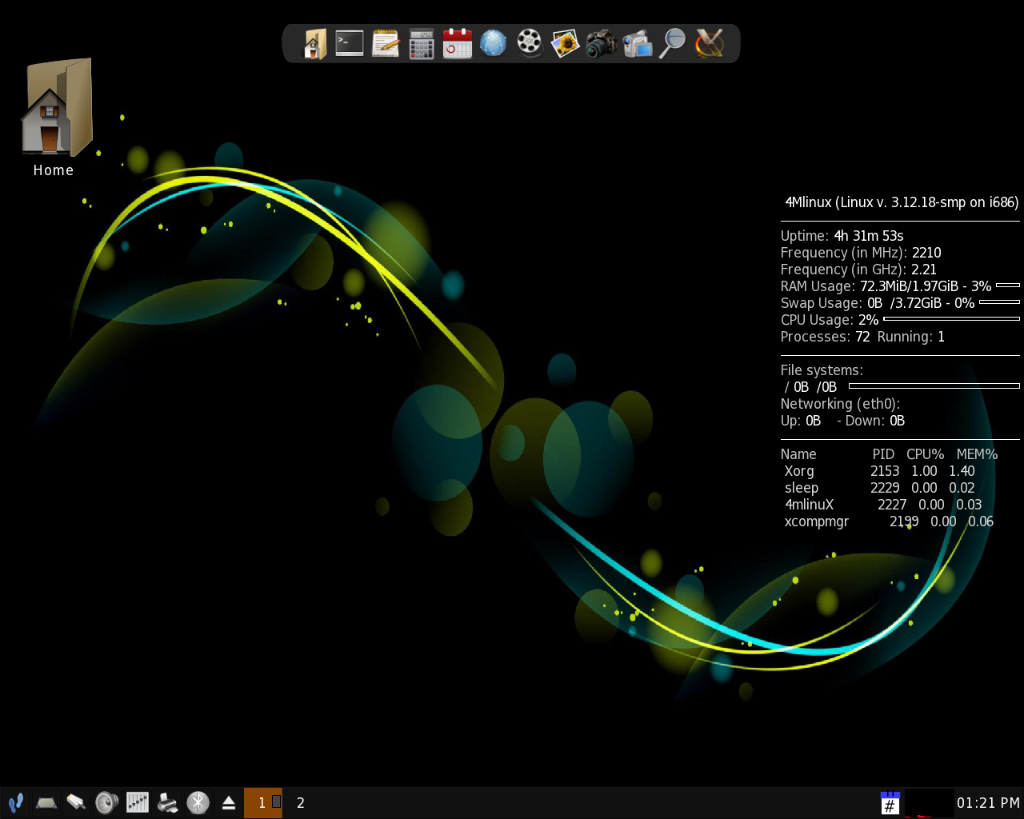Open the sunflower photo viewer icon

pyautogui.click(x=565, y=44)
